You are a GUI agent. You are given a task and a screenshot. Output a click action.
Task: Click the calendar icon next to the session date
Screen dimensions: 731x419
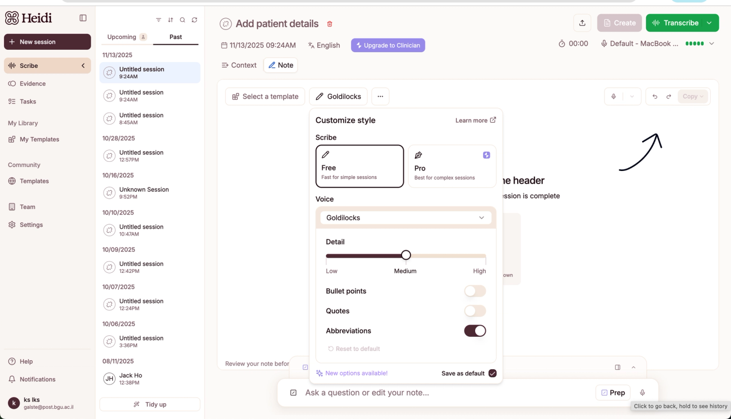(x=224, y=45)
